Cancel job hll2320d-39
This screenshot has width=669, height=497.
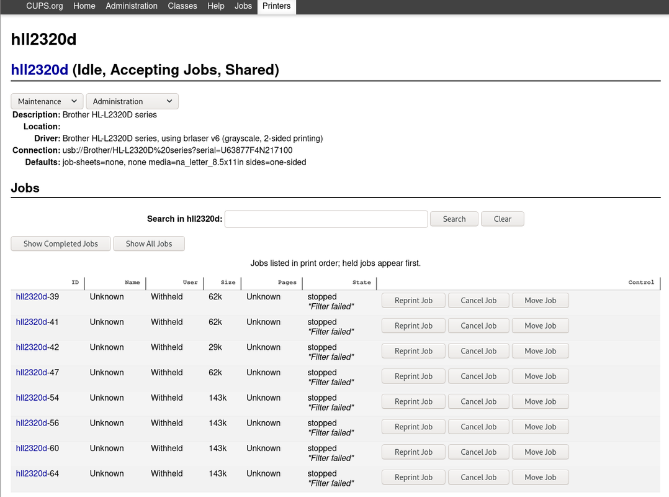(x=478, y=301)
